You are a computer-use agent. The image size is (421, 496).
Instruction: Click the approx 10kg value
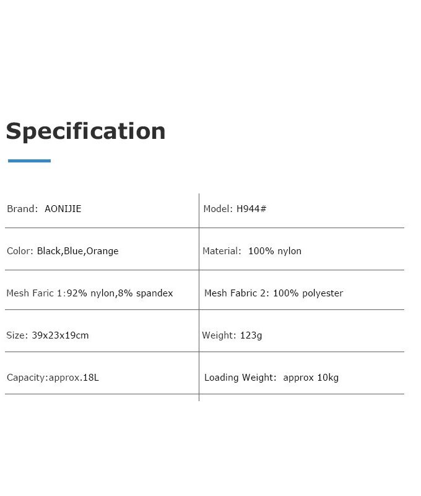pyautogui.click(x=311, y=378)
